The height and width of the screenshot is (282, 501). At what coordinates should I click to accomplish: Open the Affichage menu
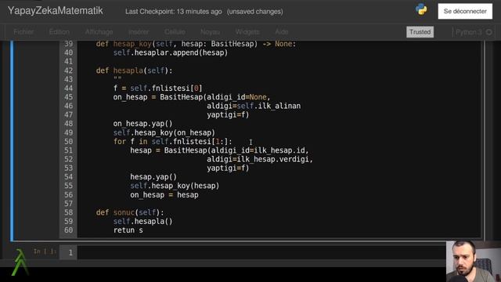pos(99,32)
